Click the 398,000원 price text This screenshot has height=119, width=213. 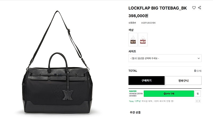(138, 16)
